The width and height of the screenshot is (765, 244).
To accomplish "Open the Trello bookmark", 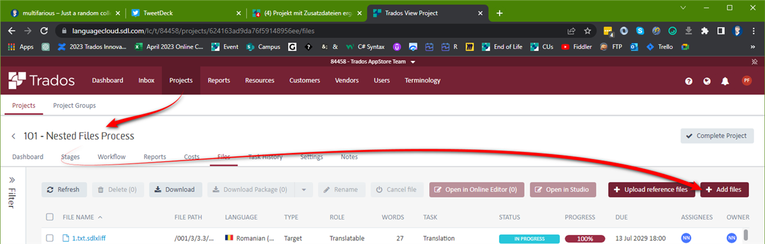I will 660,46.
